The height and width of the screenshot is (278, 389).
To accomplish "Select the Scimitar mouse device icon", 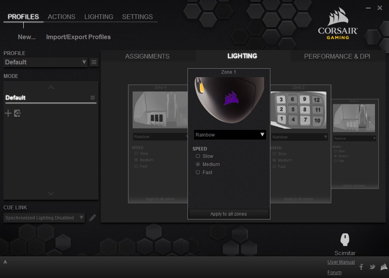I will 345,239.
